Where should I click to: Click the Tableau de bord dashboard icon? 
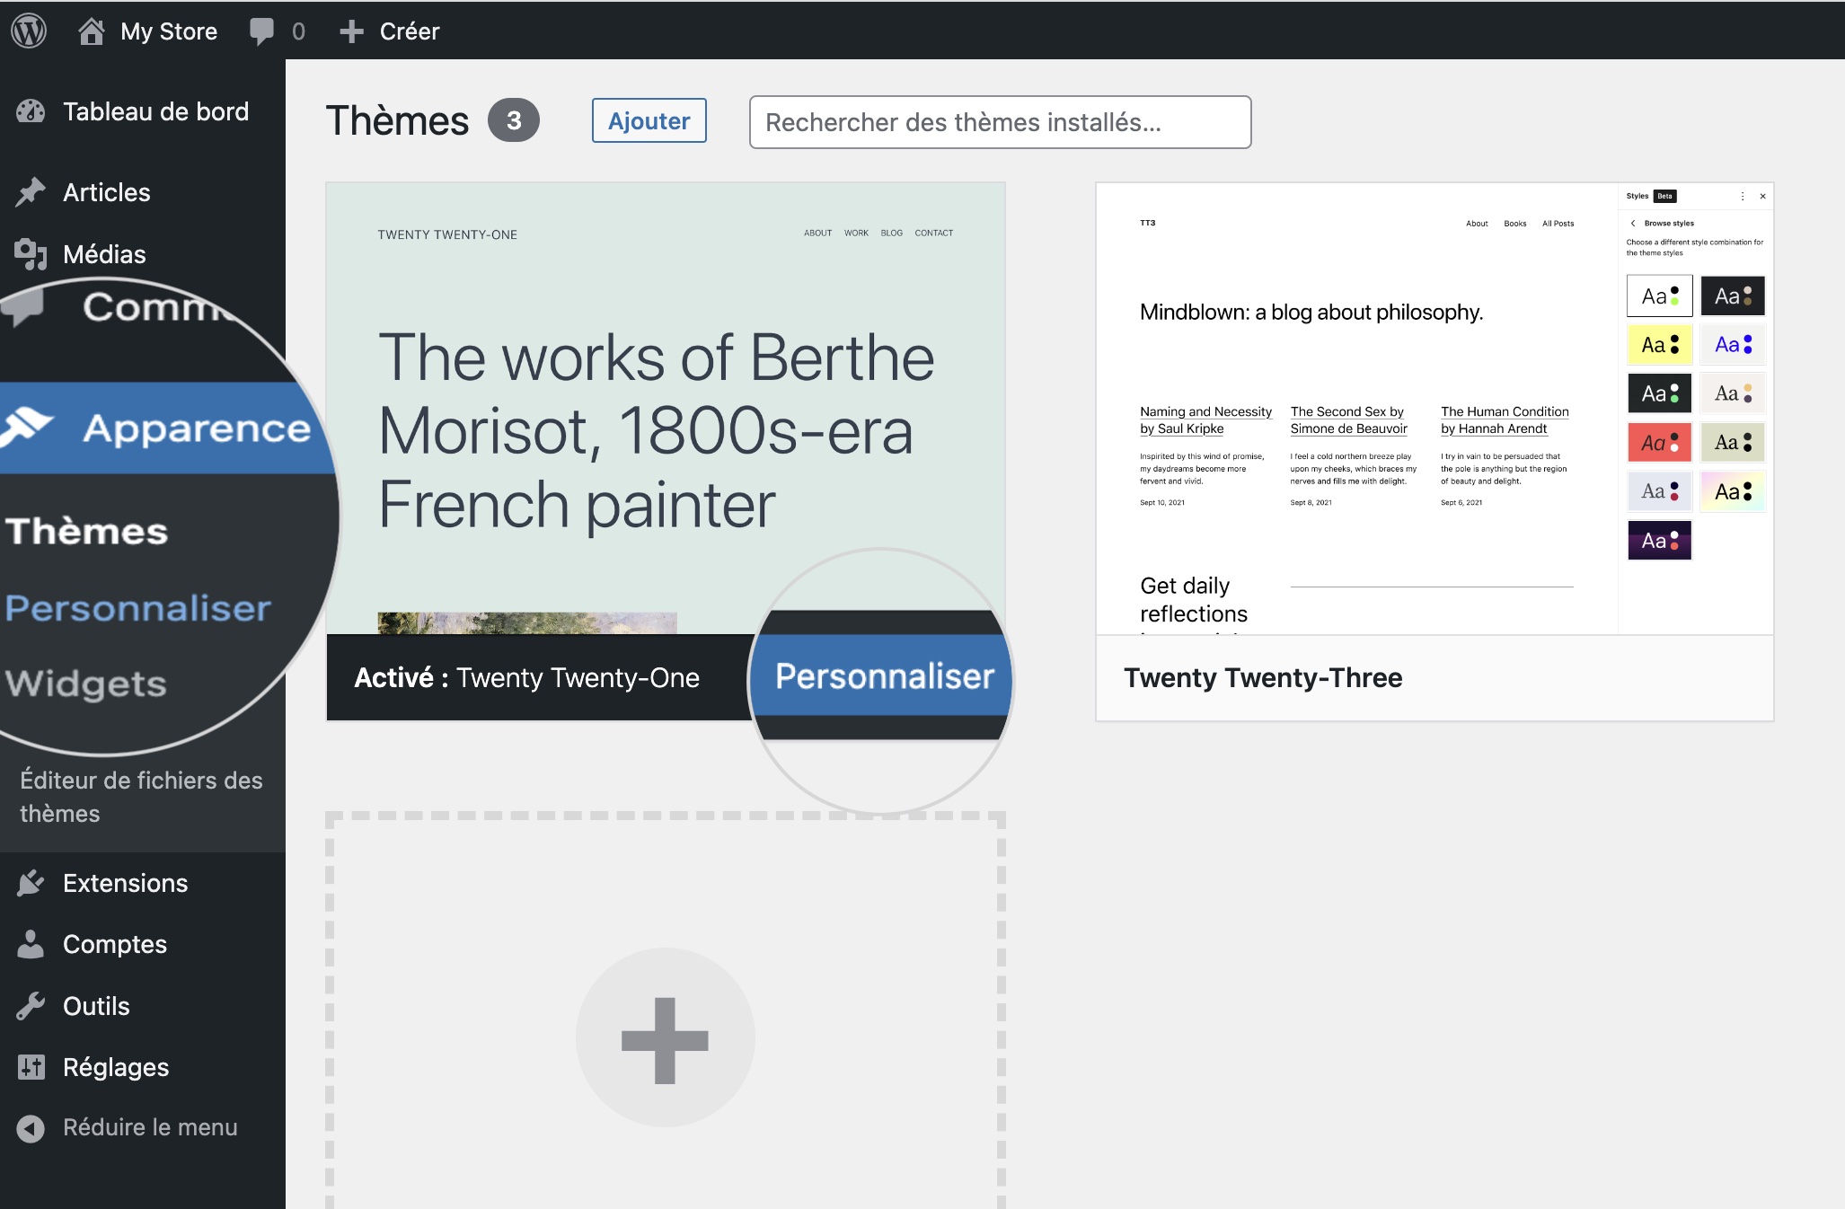tap(31, 111)
